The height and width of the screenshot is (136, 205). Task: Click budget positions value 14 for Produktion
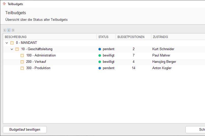tap(134, 68)
